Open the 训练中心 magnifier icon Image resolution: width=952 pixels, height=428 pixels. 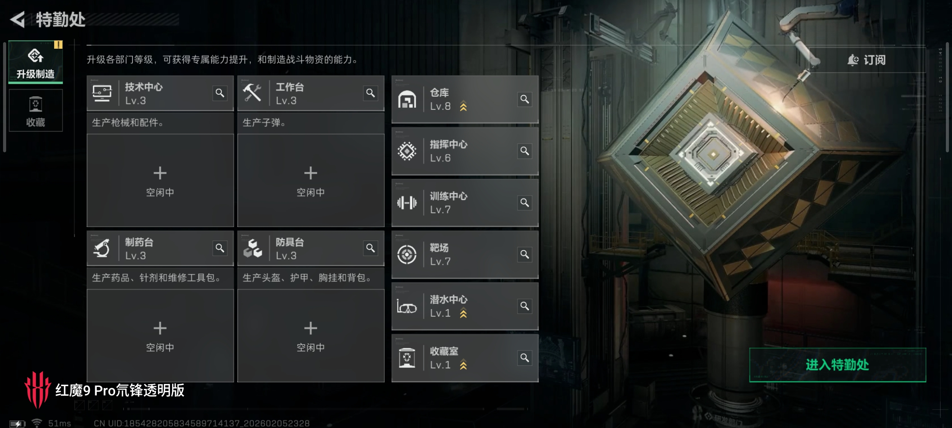(x=525, y=202)
